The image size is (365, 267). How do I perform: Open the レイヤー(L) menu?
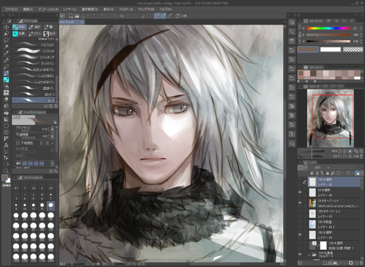pyautogui.click(x=70, y=9)
